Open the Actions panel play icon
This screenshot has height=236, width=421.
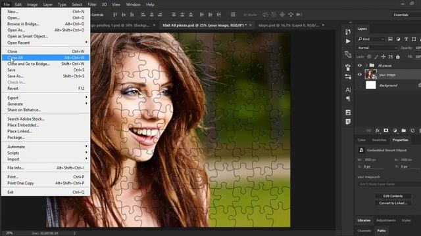[x=348, y=41]
